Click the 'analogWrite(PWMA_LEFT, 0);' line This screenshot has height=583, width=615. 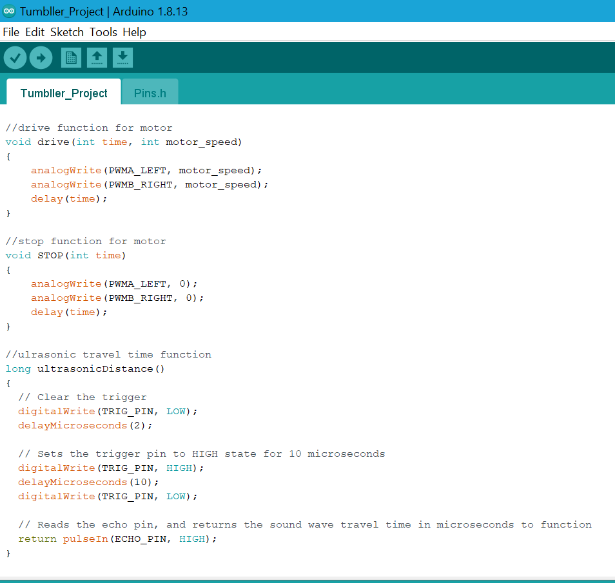click(114, 284)
